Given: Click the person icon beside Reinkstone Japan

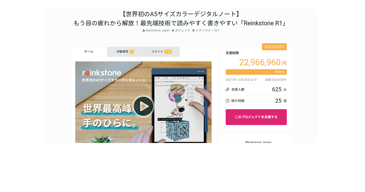Looking at the screenshot, I should [144, 30].
